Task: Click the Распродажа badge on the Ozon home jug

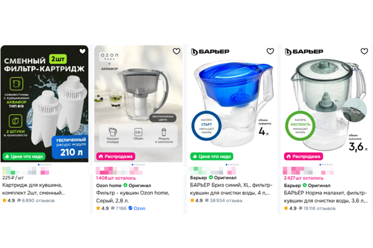Action: (x=116, y=156)
